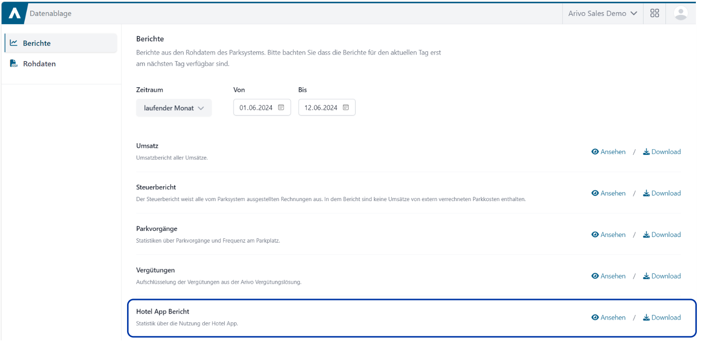The width and height of the screenshot is (701, 342).
Task: Open the Arivo Sales Demo account dropdown
Action: tap(602, 14)
